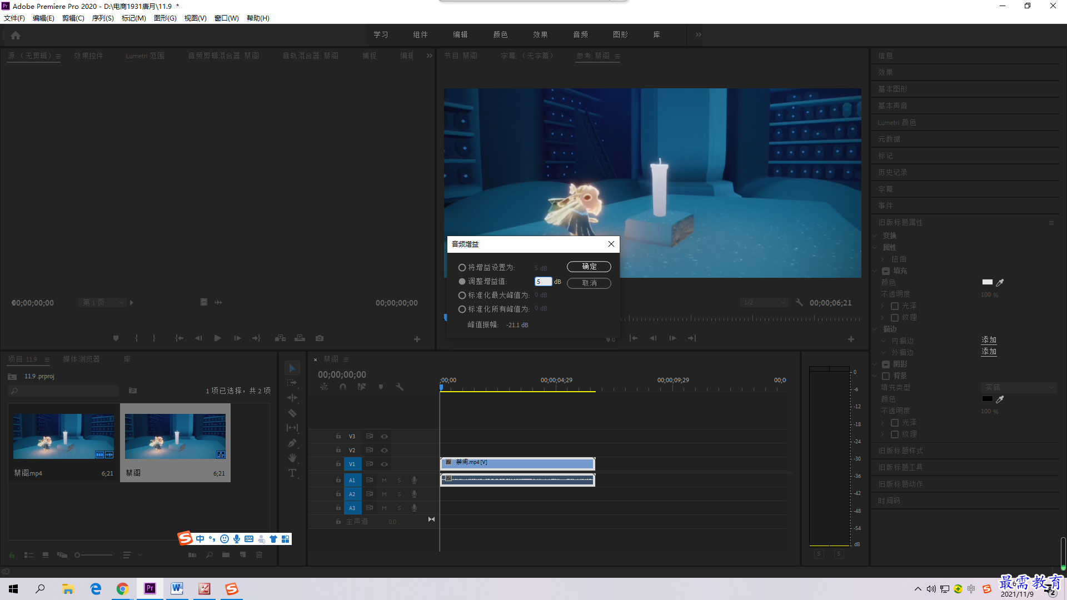Click 添加 link for 外描边

pyautogui.click(x=989, y=352)
